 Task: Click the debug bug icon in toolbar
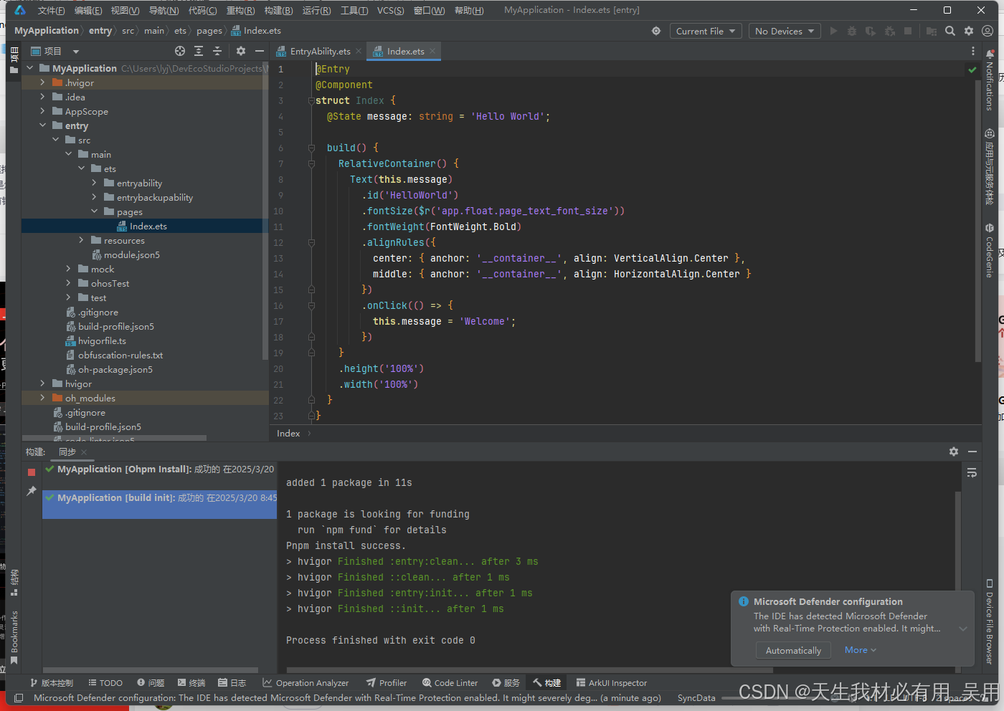[x=852, y=31]
